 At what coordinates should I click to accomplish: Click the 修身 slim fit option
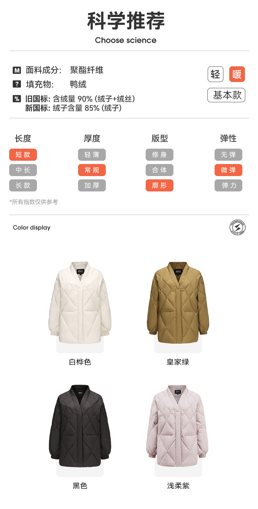point(159,155)
